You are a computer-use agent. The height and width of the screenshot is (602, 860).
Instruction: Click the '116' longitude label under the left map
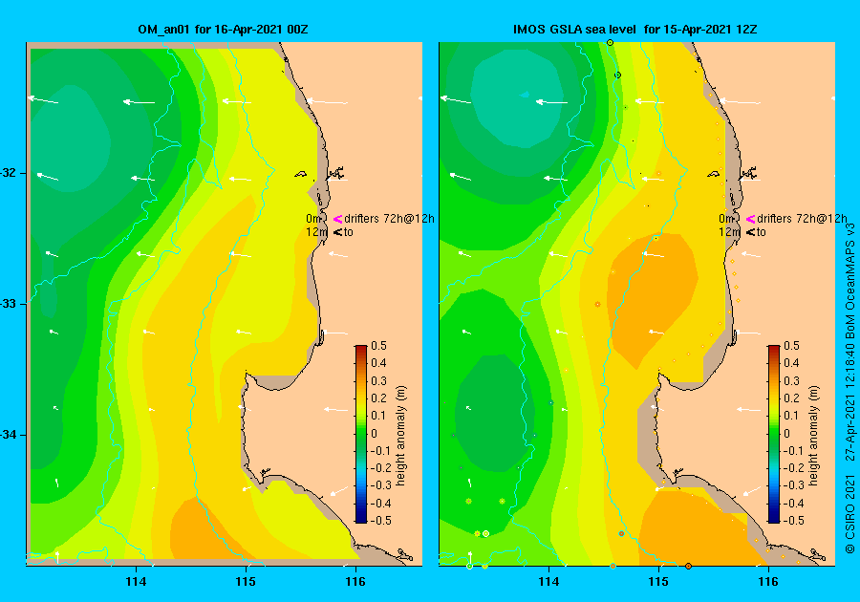pos(355,582)
